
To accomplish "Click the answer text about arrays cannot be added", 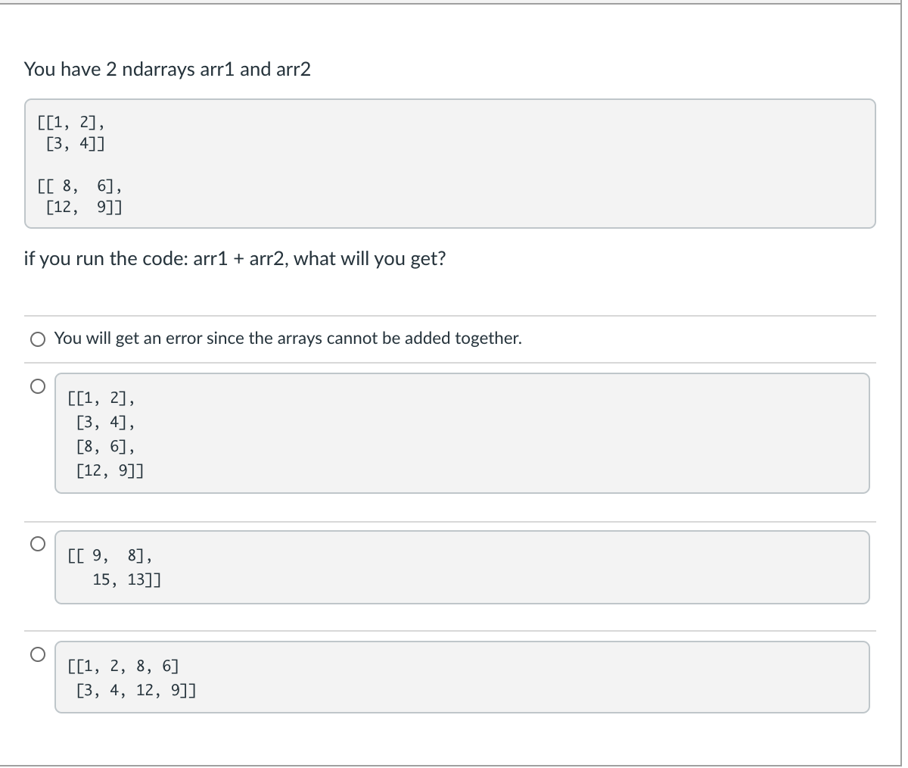I will pyautogui.click(x=288, y=339).
